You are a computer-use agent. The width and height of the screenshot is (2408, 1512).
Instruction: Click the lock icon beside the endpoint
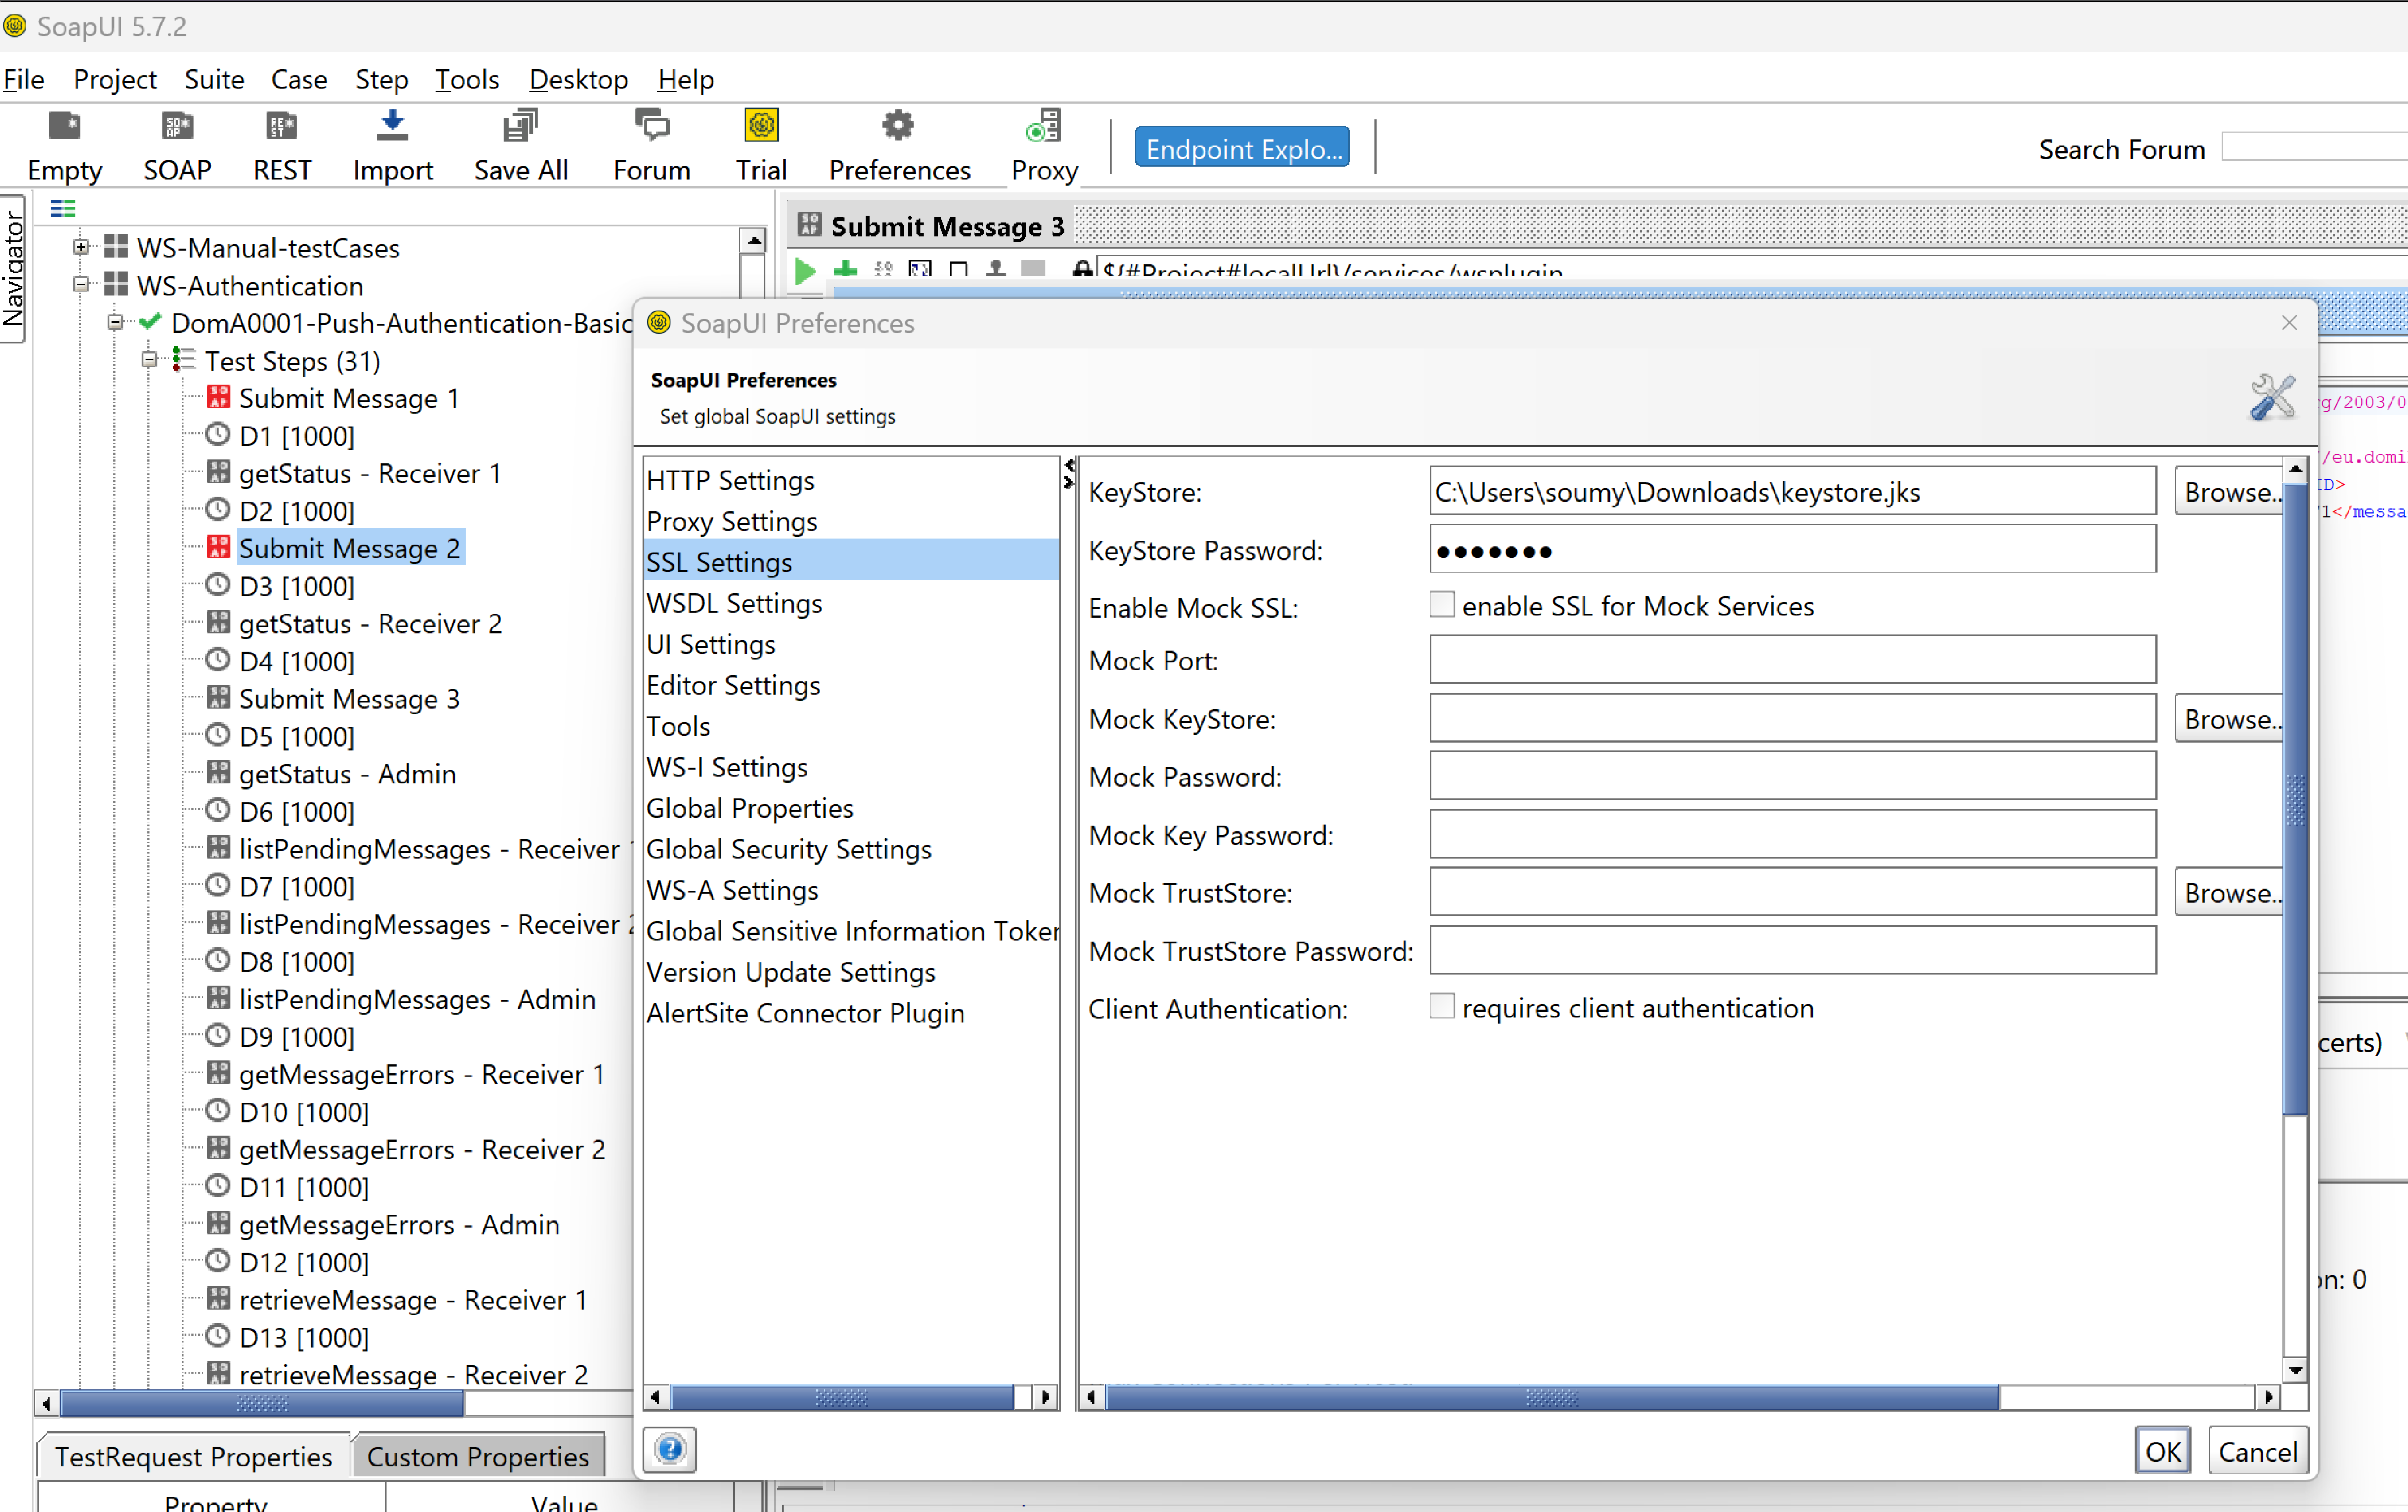(1081, 270)
